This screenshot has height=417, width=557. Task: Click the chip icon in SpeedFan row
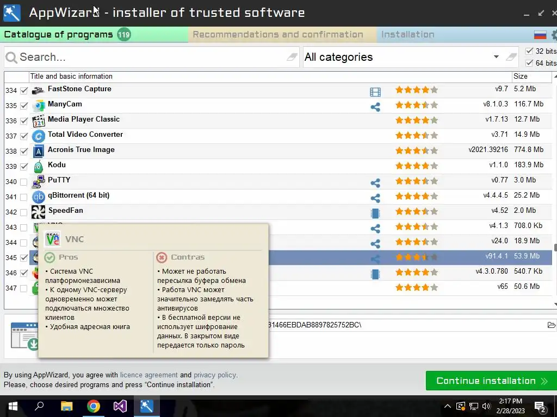pyautogui.click(x=375, y=213)
